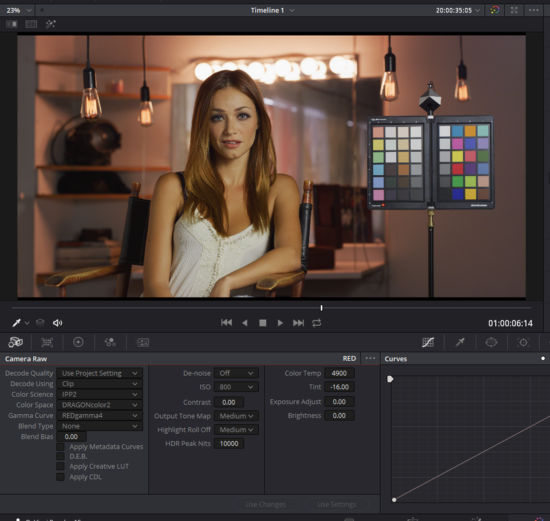The image size is (550, 521).
Task: Open the Qualifier eyedropper palette
Action: pyautogui.click(x=460, y=342)
